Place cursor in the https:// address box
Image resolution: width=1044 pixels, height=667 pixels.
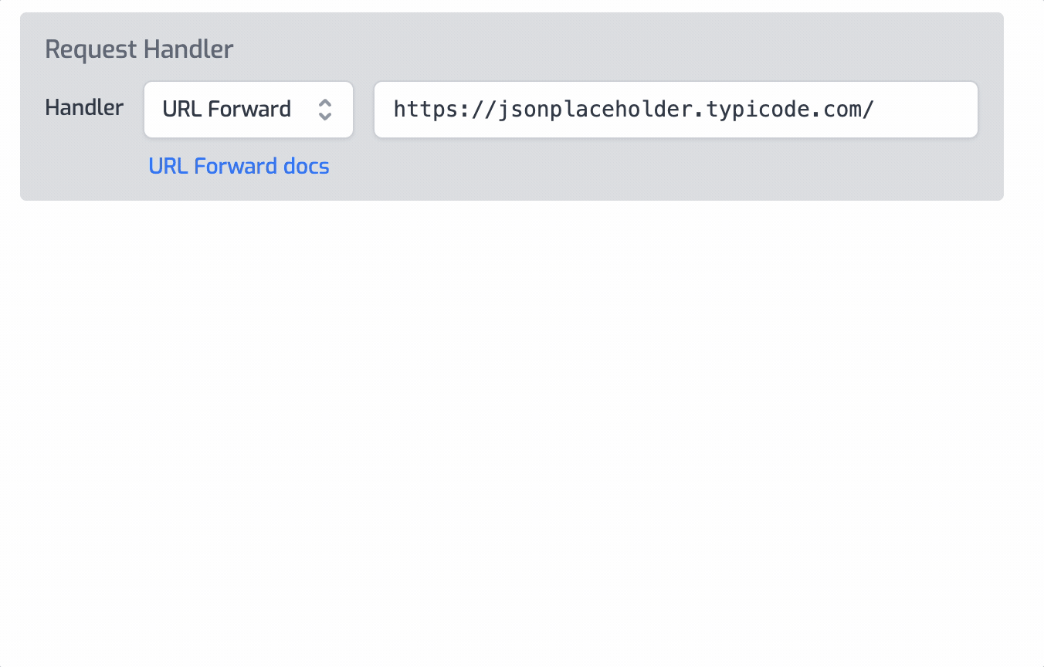(x=676, y=110)
